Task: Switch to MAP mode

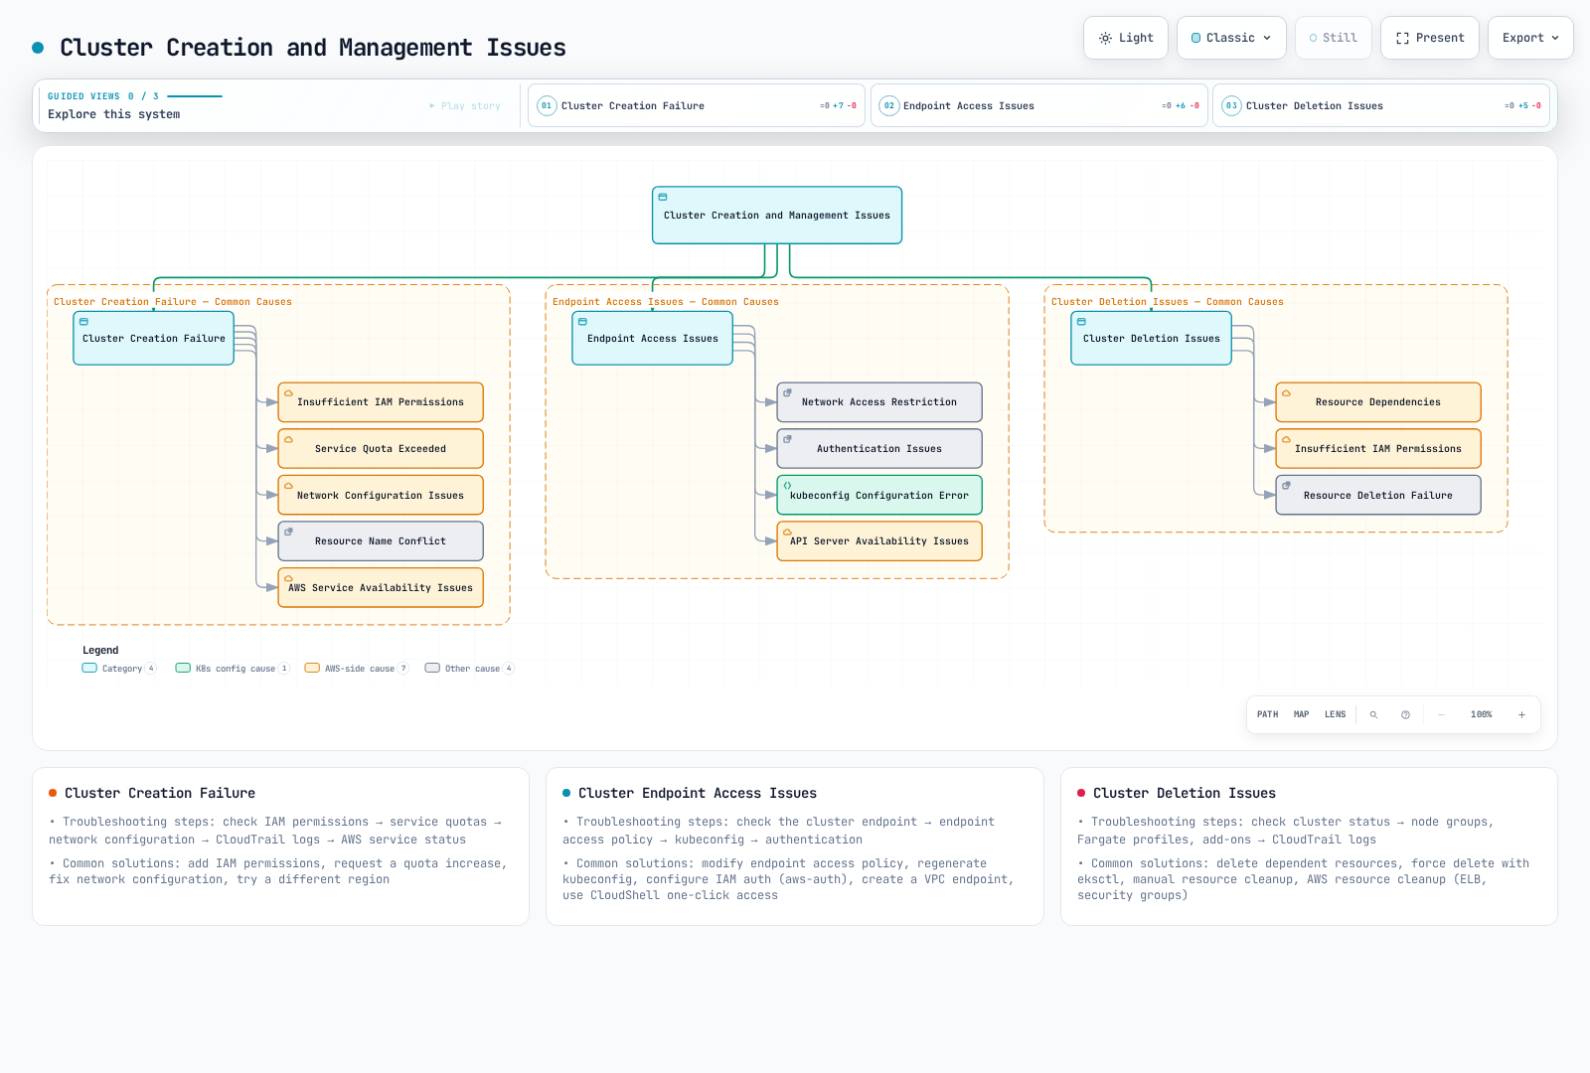Action: point(1302,714)
